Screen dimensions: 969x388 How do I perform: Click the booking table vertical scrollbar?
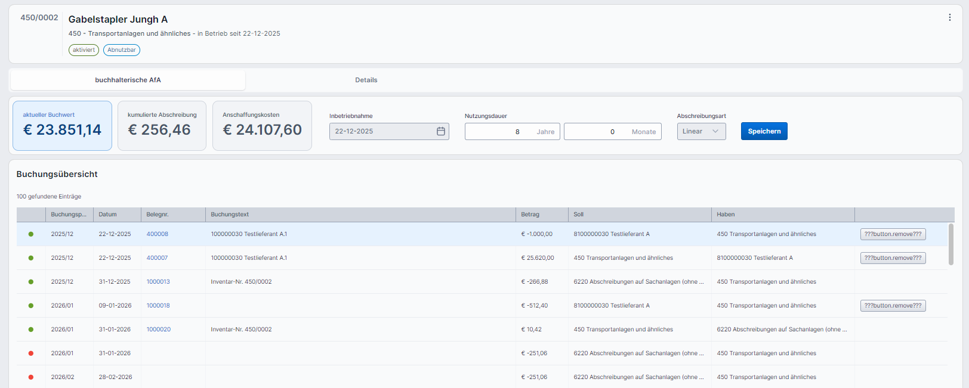pyautogui.click(x=951, y=244)
